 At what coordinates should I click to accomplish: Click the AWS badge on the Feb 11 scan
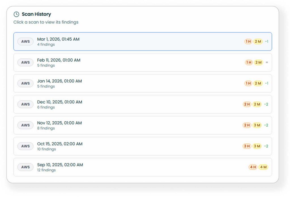click(25, 62)
